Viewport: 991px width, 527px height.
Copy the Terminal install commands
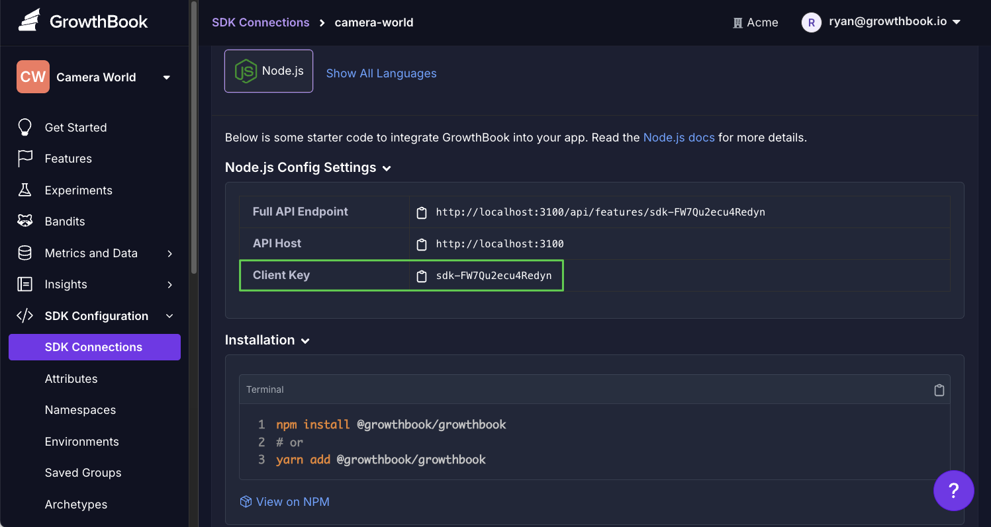pos(939,390)
